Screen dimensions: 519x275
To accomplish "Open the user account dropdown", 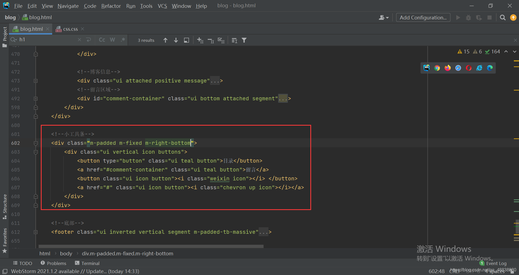I will point(384,18).
